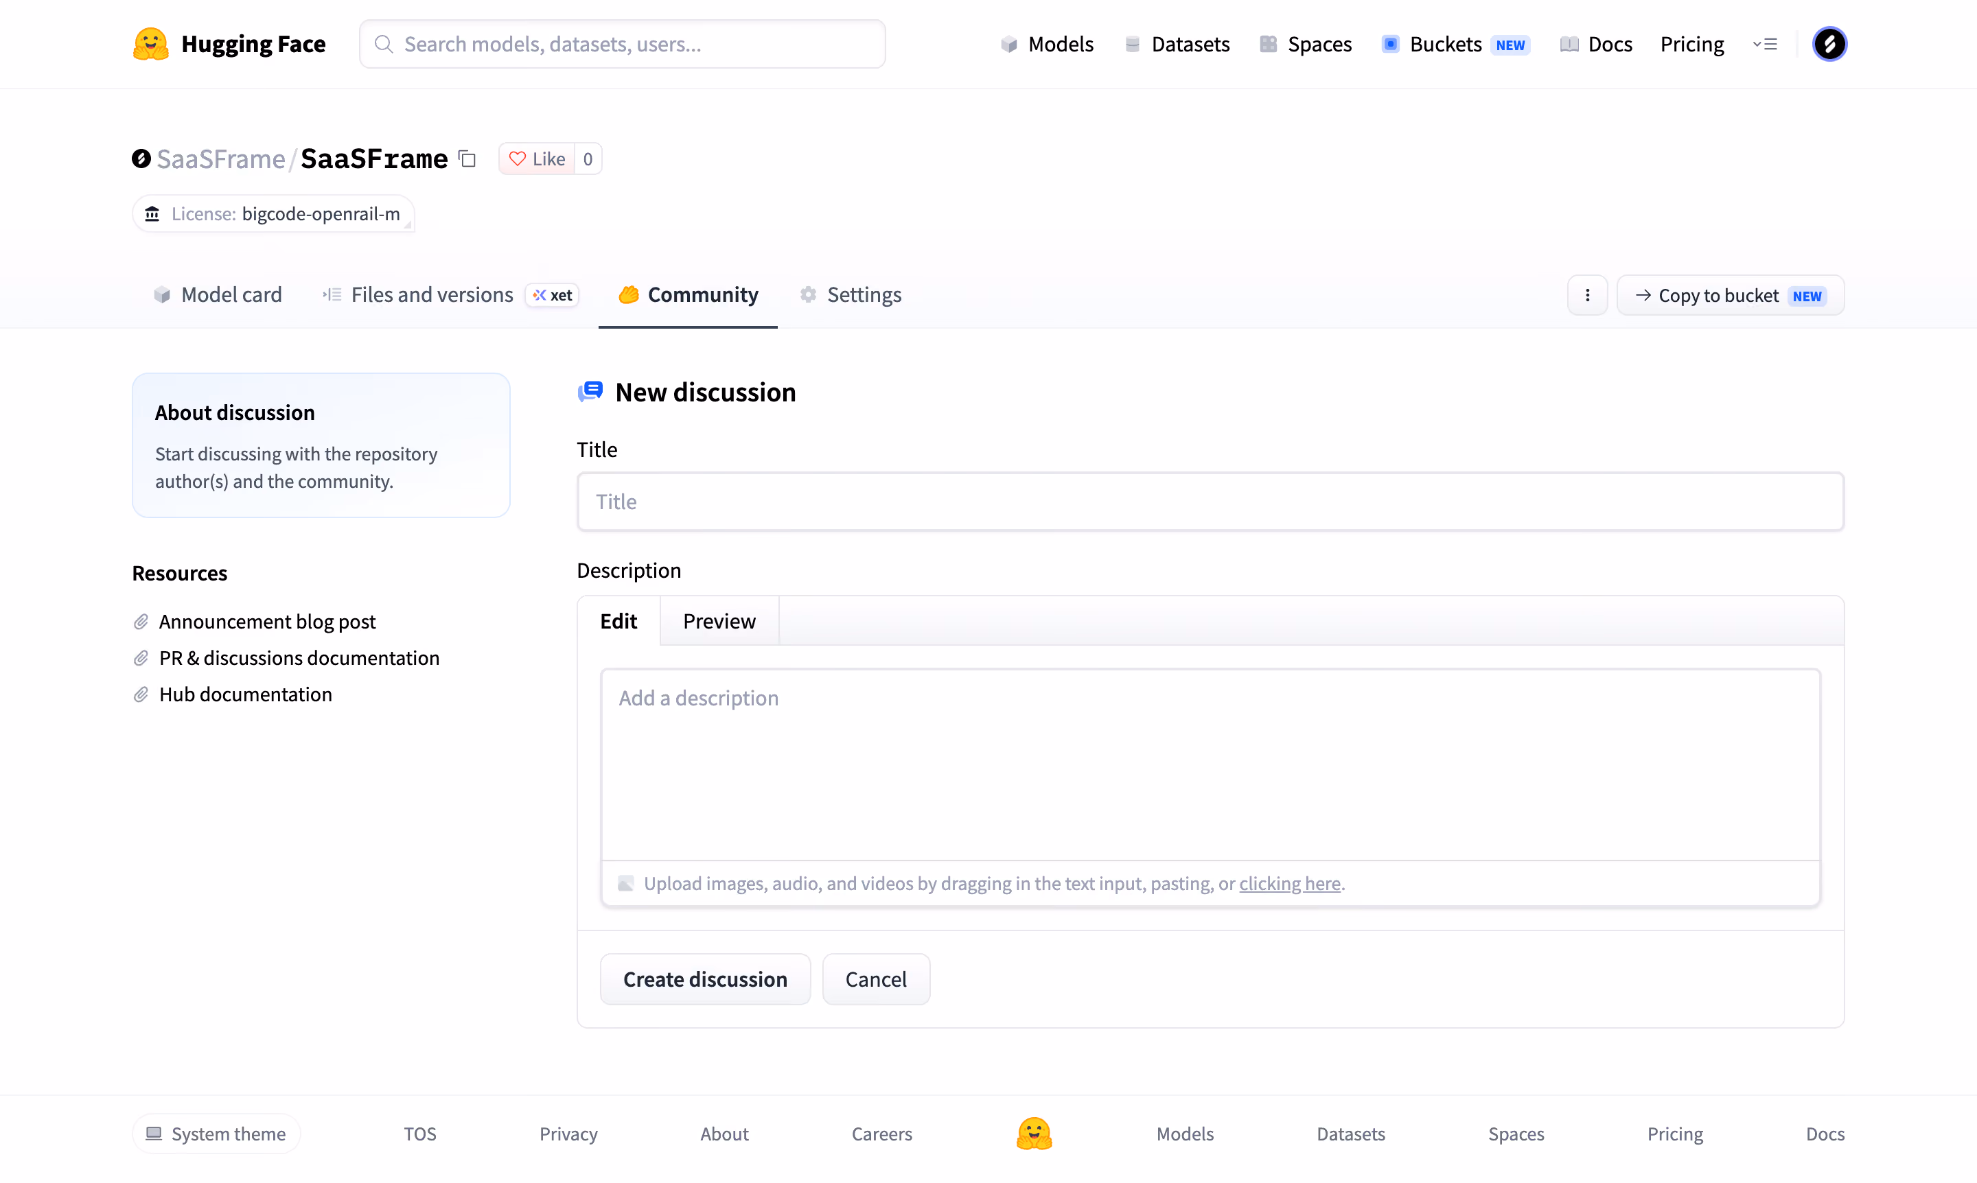The image size is (1977, 1183).
Task: Click the SaaSFrame organization avatar icon
Action: coord(141,159)
